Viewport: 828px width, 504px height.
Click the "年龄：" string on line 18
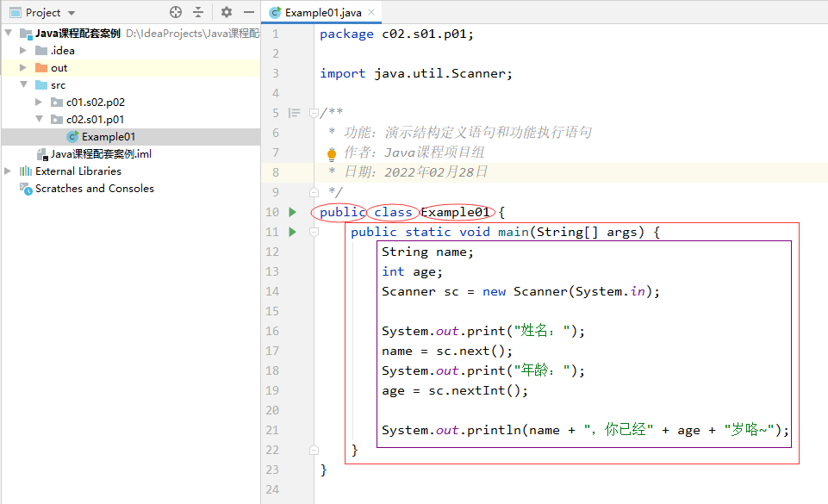click(541, 370)
